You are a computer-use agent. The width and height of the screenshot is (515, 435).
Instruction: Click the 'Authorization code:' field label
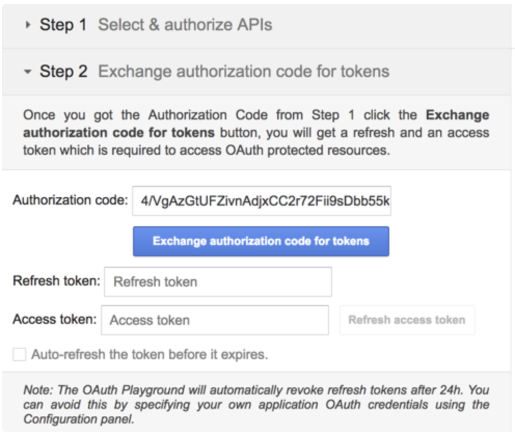point(70,200)
